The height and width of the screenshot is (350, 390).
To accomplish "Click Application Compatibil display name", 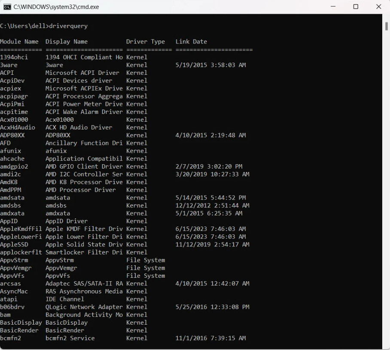I will [84, 159].
